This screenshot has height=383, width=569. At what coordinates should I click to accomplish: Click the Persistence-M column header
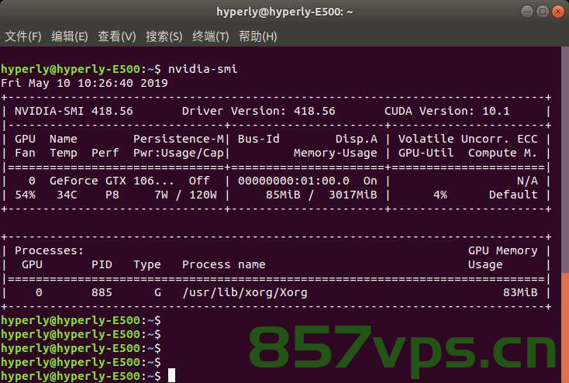click(178, 139)
